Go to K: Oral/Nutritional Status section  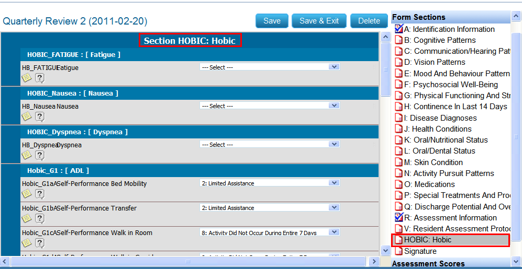446,140
